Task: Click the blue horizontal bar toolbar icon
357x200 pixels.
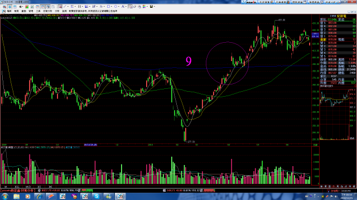Action: tap(15, 7)
